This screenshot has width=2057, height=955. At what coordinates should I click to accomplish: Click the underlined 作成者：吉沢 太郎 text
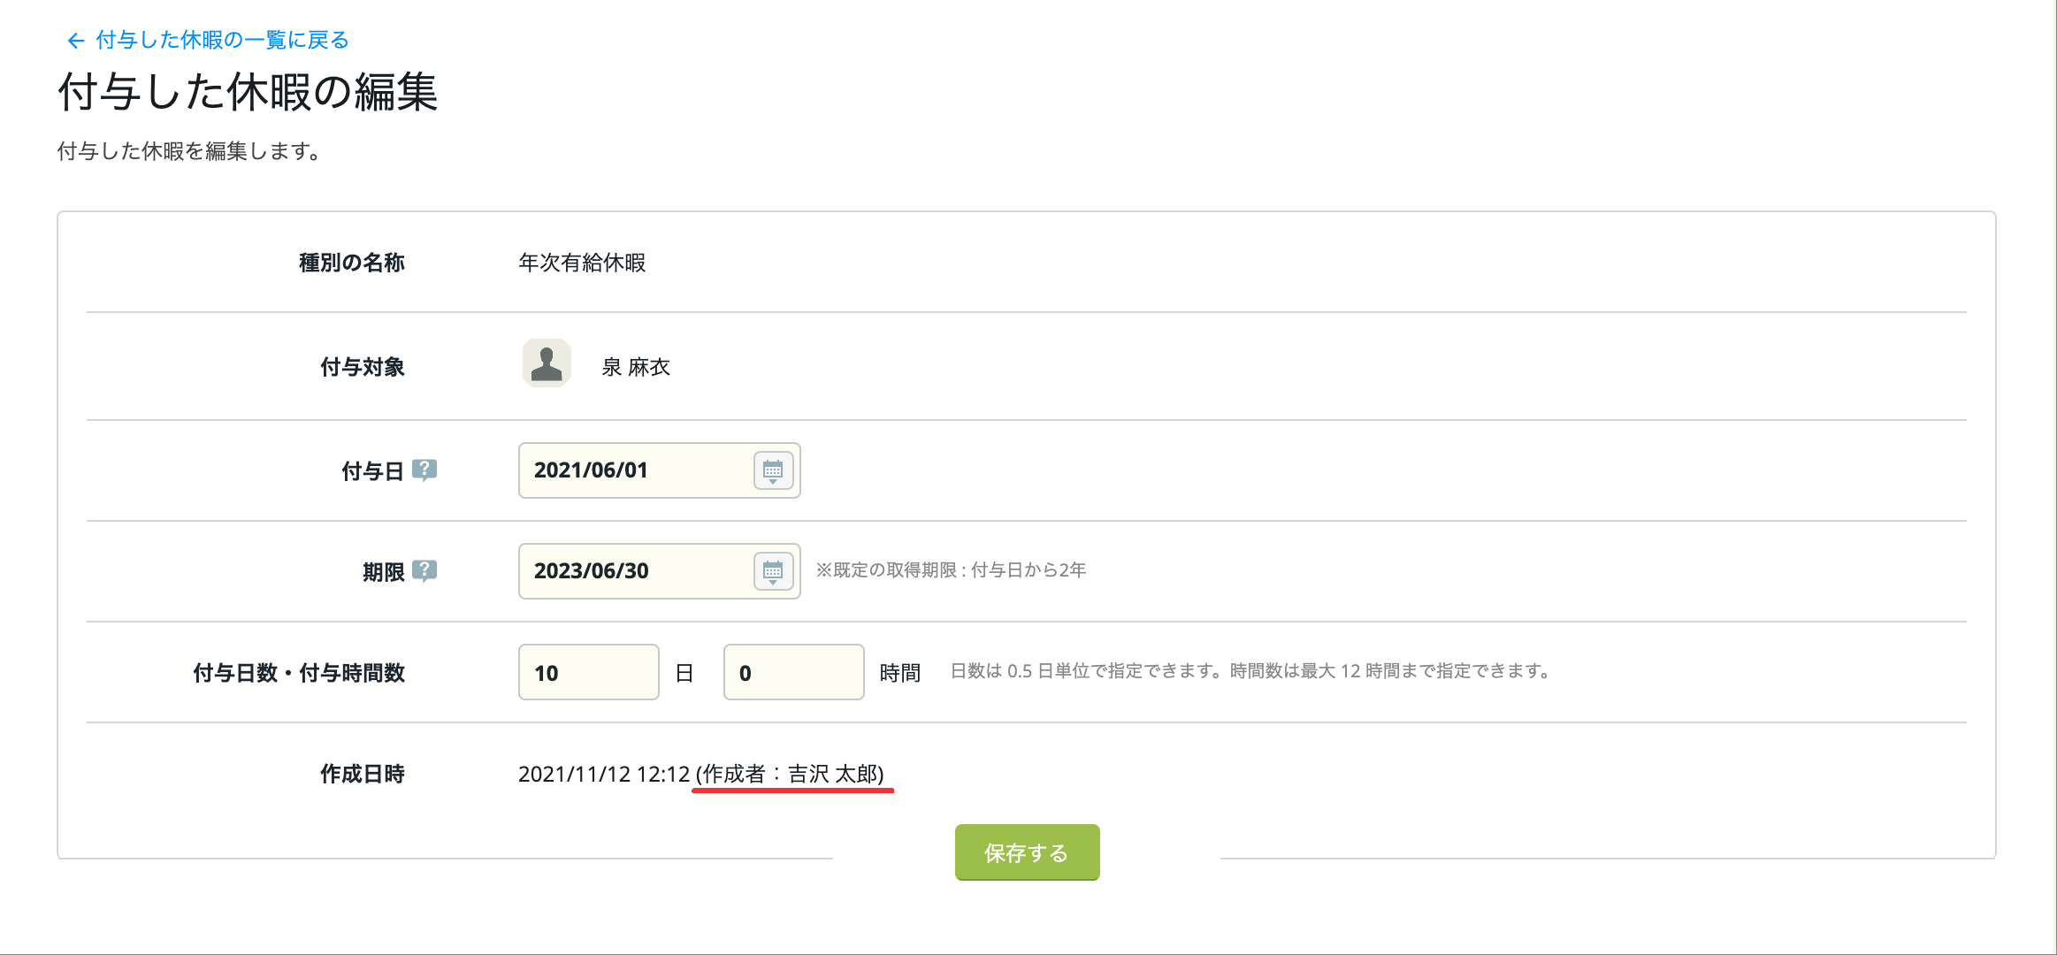pyautogui.click(x=790, y=774)
